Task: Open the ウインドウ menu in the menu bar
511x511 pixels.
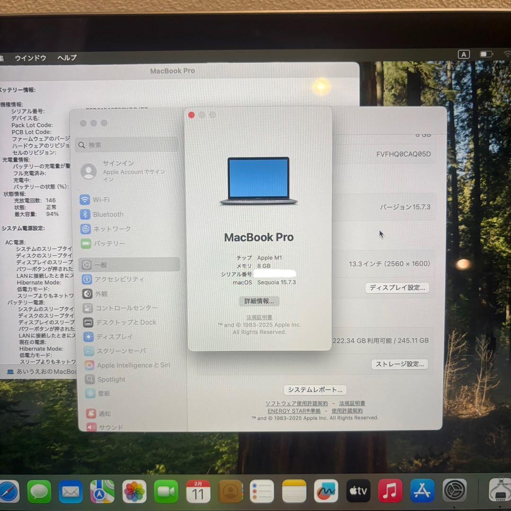Action: click(30, 58)
